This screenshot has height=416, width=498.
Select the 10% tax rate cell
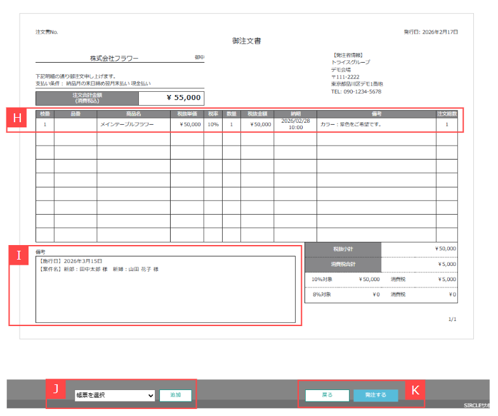pos(213,125)
